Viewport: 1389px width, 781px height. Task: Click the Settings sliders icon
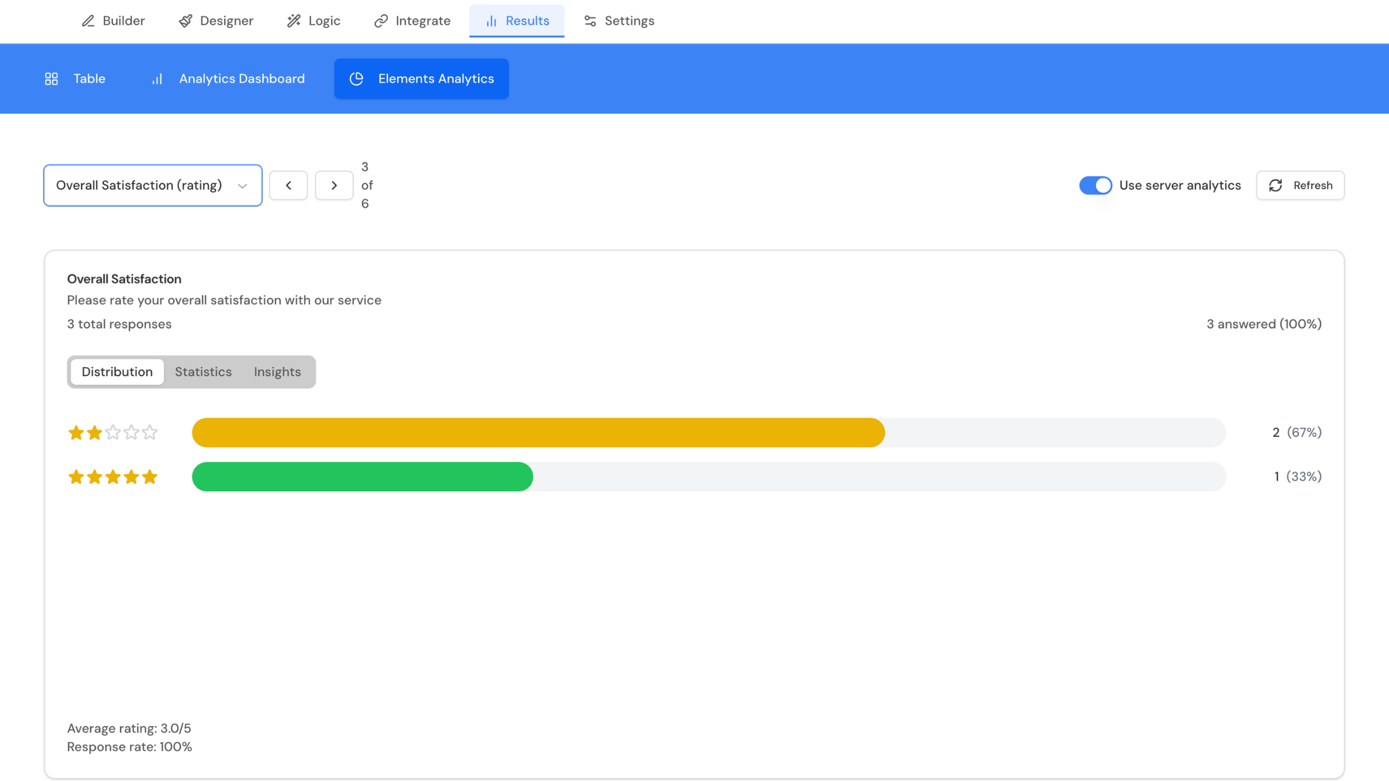(x=590, y=21)
